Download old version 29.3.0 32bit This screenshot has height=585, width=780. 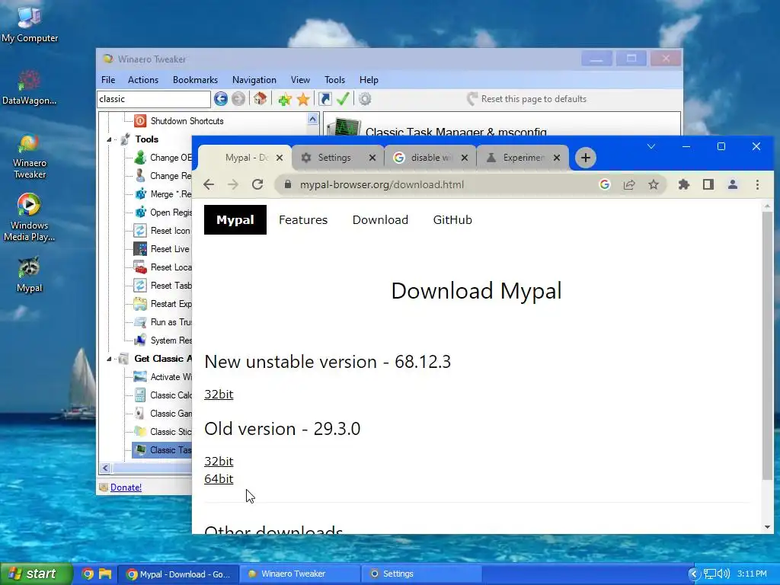click(x=219, y=462)
